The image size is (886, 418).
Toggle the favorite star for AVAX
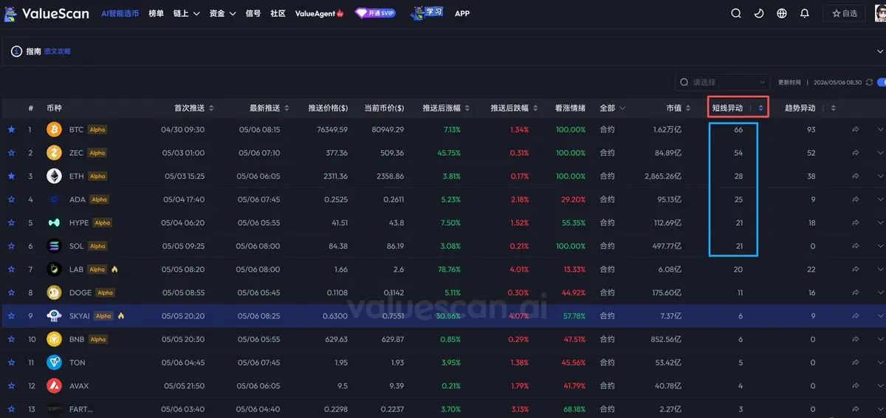[11, 386]
